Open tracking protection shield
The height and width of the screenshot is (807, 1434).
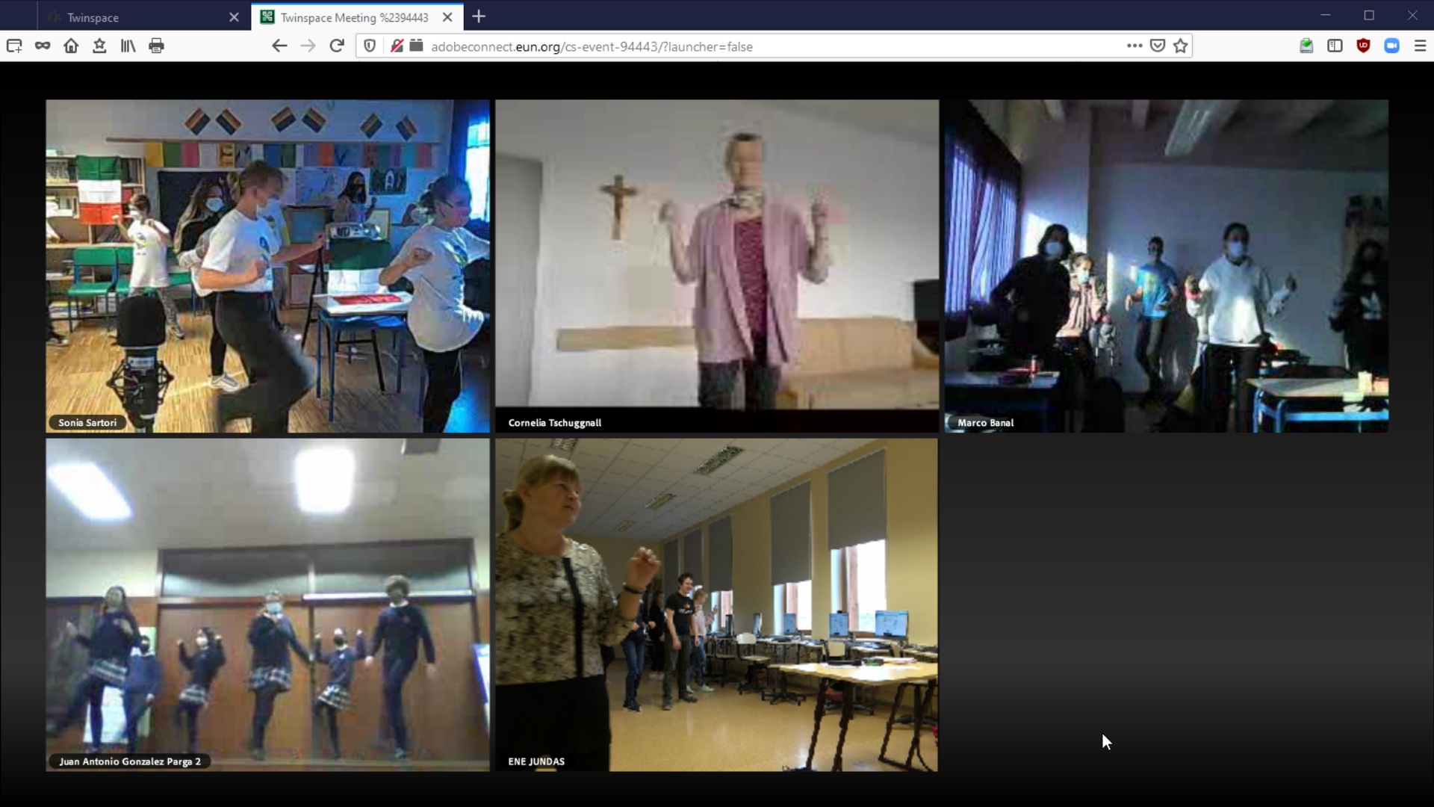click(370, 46)
